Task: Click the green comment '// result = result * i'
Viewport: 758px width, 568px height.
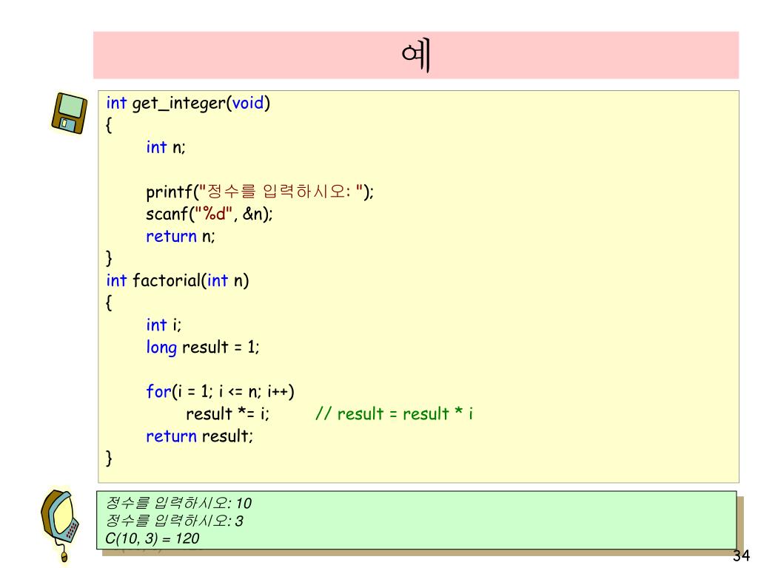Action: (x=395, y=414)
